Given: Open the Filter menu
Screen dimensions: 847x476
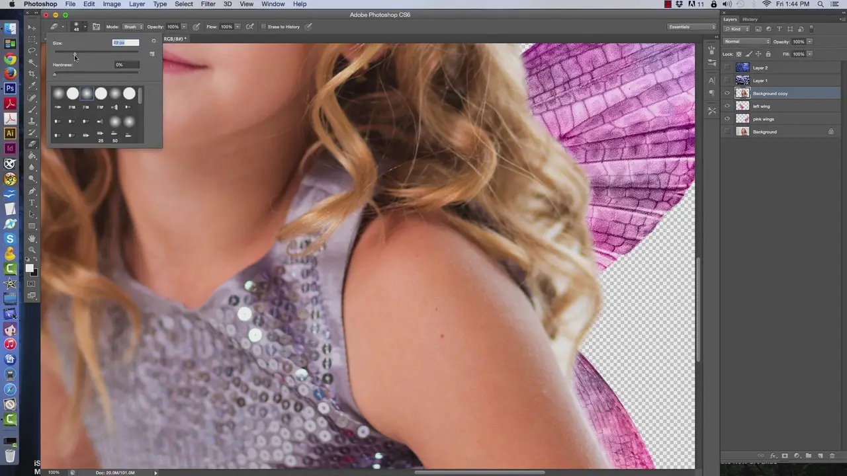Looking at the screenshot, I should pos(208,4).
